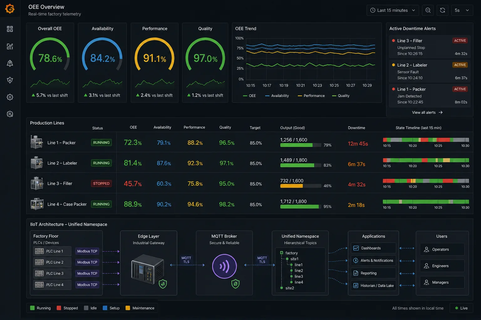Click the Operators user icon
The height and width of the screenshot is (320, 481).
pos(427,249)
